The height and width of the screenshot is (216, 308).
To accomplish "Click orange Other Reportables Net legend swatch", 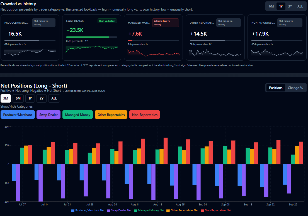I will pos(168,210).
